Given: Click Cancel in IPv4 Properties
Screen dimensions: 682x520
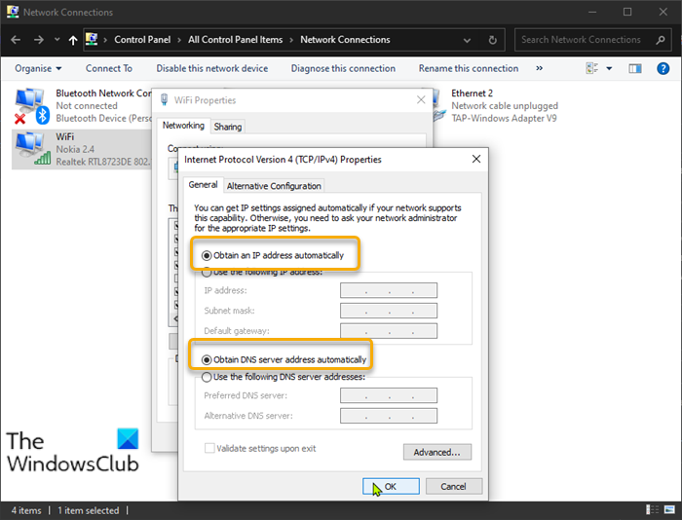Looking at the screenshot, I should pyautogui.click(x=454, y=487).
